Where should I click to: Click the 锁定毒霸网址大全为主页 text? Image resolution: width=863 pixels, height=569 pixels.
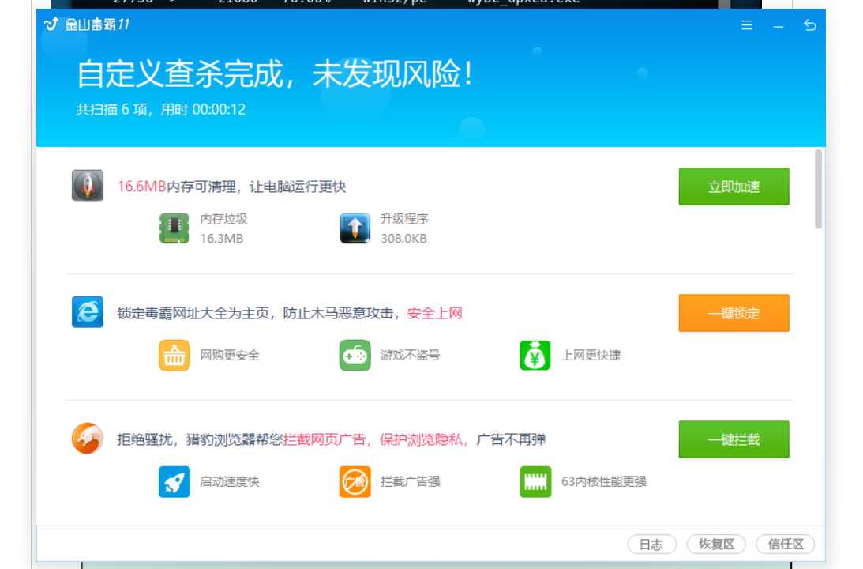click(x=193, y=314)
